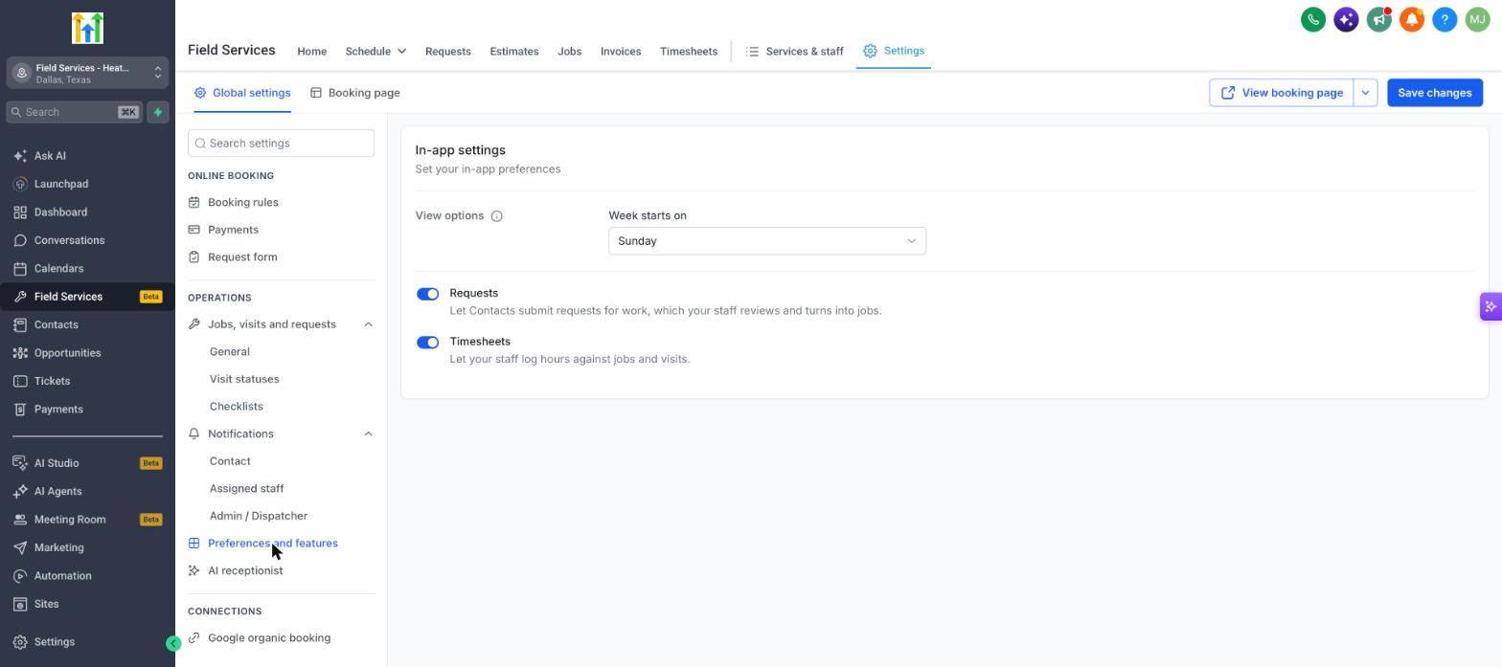
Task: Collapse the Notifications section
Action: 368,434
